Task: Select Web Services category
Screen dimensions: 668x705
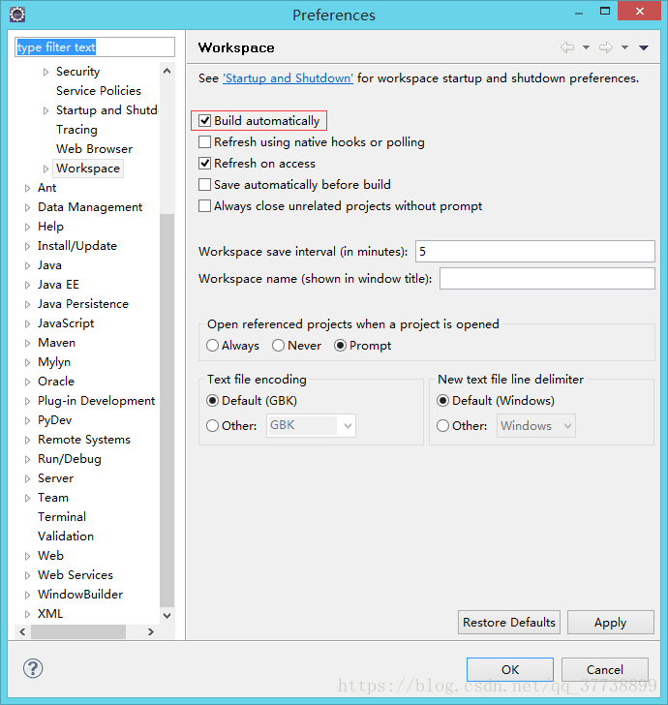Action: pyautogui.click(x=76, y=575)
